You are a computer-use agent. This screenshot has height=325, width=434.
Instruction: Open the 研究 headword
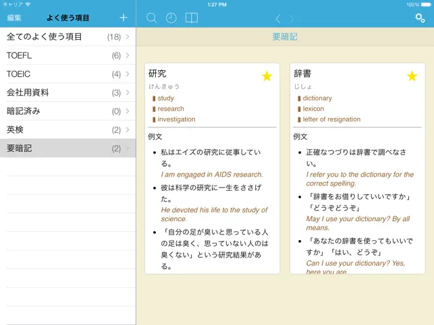[x=157, y=73]
